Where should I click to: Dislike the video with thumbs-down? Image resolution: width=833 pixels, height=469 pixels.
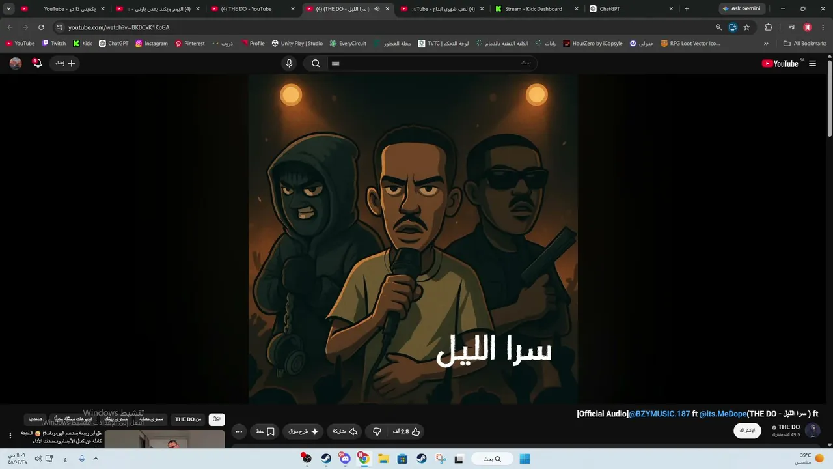tap(377, 431)
